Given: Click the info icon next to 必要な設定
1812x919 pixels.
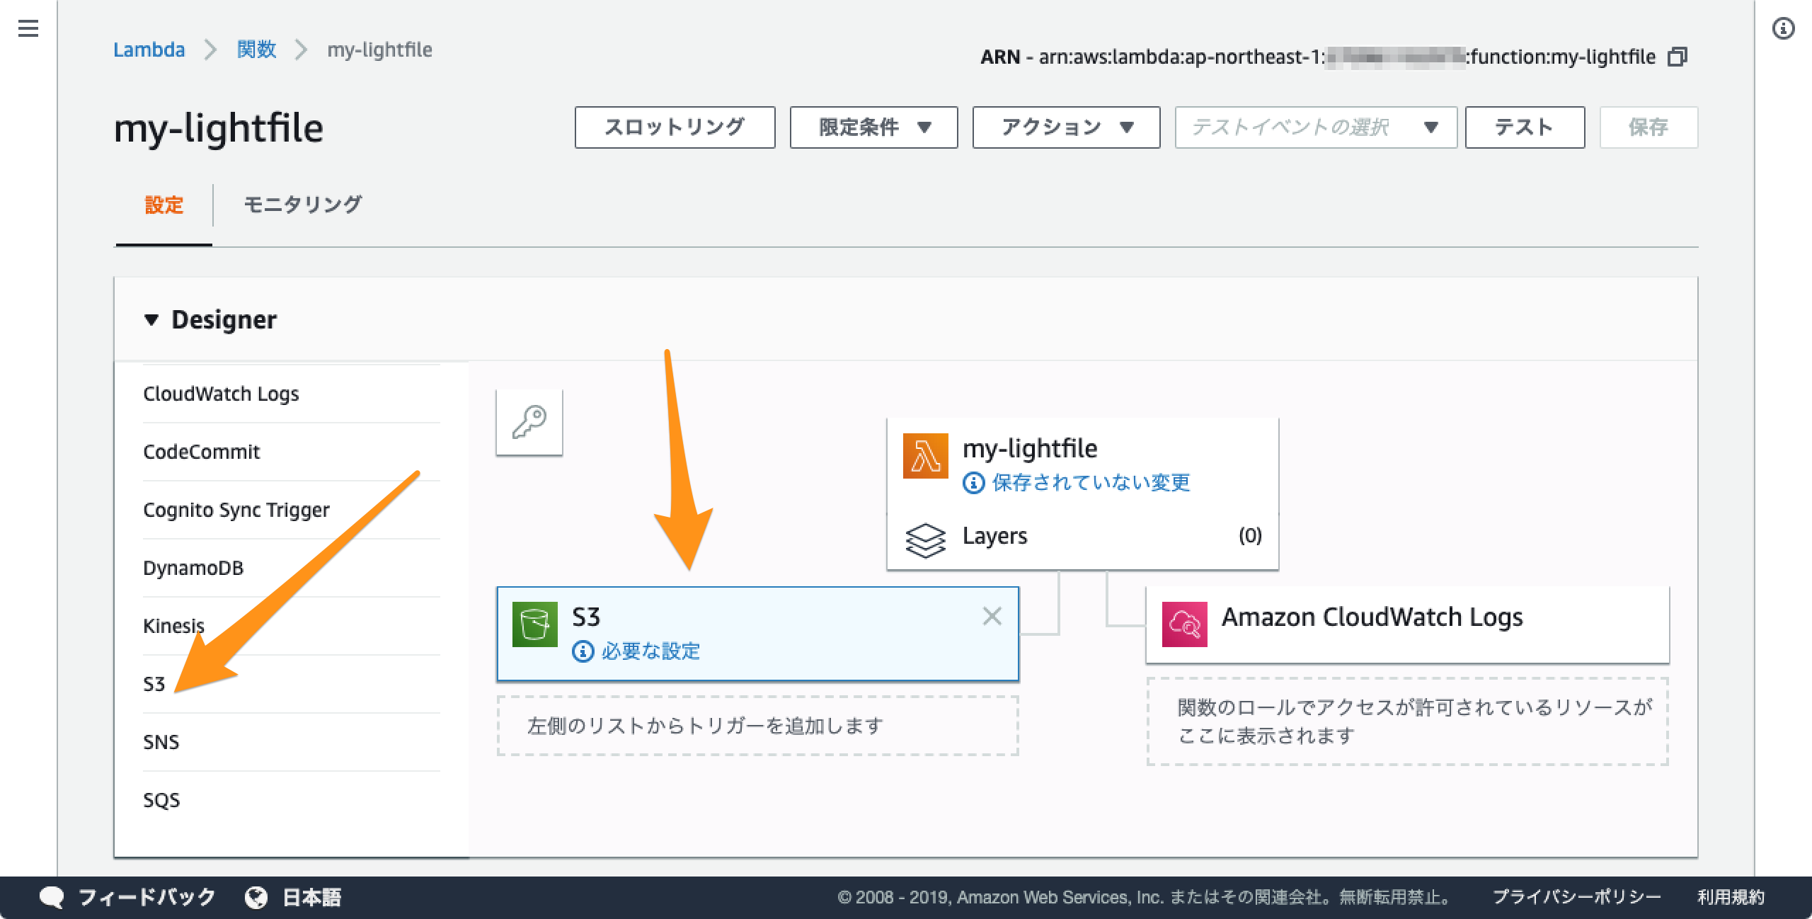Looking at the screenshot, I should click(583, 651).
